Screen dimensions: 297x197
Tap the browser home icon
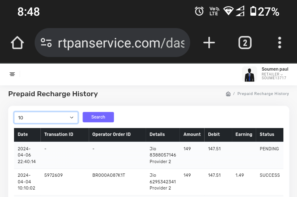17,43
